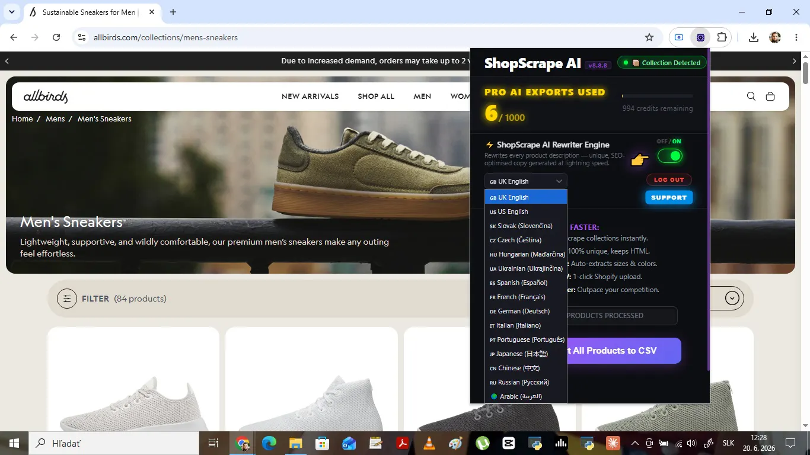Screen dimensions: 810x455
Task: Open the NEW ARRIVALS menu
Action: pos(310,97)
